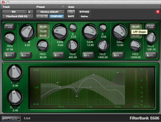Click the HPF frequency knob

pos(10,38)
